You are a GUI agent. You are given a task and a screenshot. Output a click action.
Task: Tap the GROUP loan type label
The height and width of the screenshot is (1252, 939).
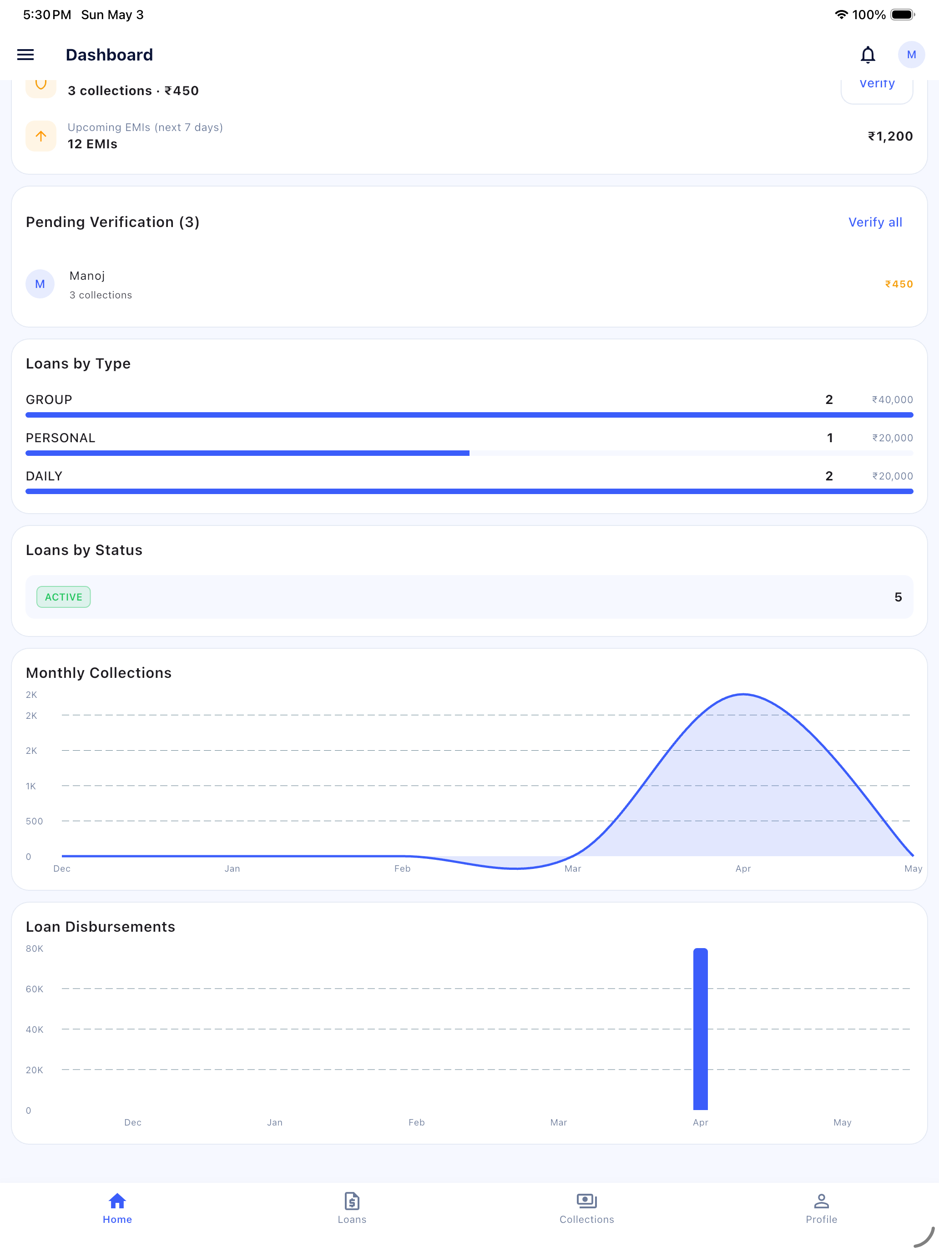(x=49, y=399)
